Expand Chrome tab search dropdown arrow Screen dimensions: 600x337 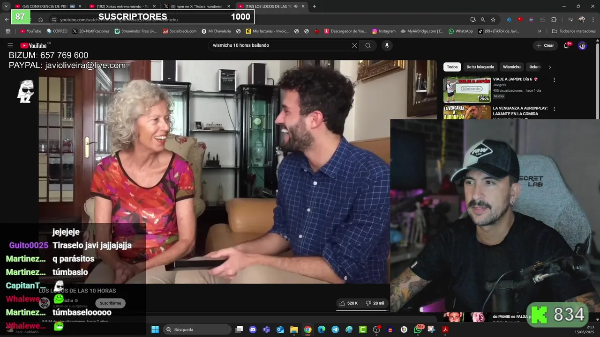pos(6,6)
